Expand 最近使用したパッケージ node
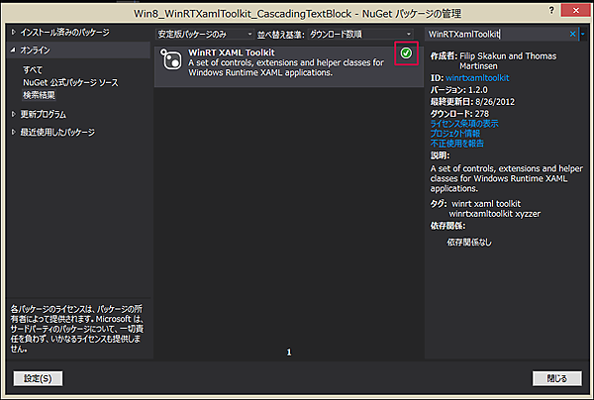Viewport: 594px width, 400px height. [14, 132]
